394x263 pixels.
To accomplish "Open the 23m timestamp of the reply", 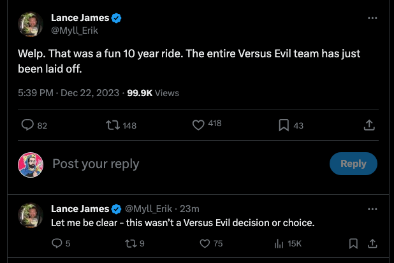I will [189, 209].
